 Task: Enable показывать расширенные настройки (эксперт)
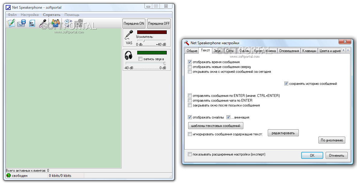tap(190, 154)
